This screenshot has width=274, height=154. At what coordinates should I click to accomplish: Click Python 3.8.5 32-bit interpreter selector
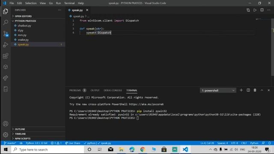click(36, 143)
